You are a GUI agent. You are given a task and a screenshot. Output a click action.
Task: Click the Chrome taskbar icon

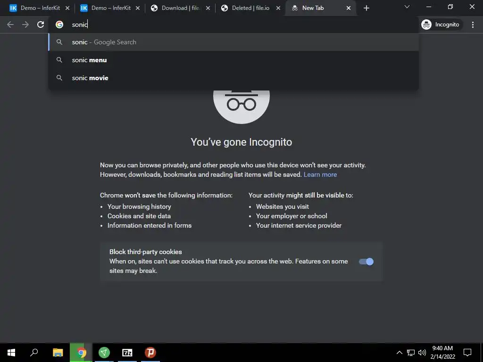81,353
